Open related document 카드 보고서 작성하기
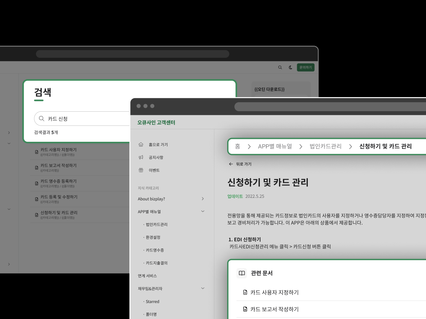The height and width of the screenshot is (319, 426). point(274,309)
